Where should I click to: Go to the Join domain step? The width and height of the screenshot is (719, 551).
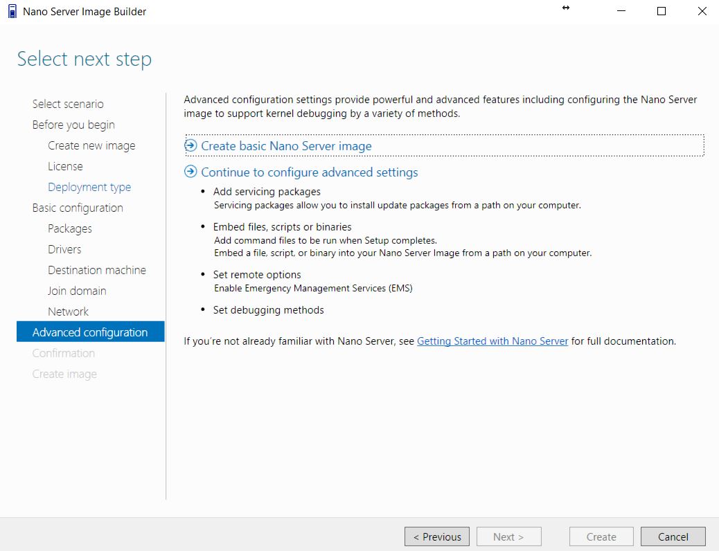coord(77,291)
